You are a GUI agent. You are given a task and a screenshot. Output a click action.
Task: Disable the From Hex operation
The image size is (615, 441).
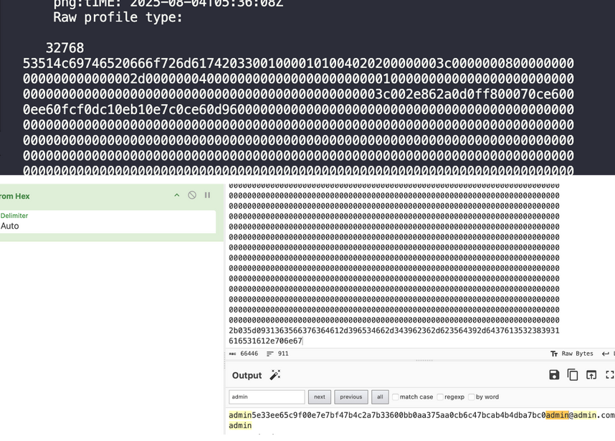[x=192, y=195]
